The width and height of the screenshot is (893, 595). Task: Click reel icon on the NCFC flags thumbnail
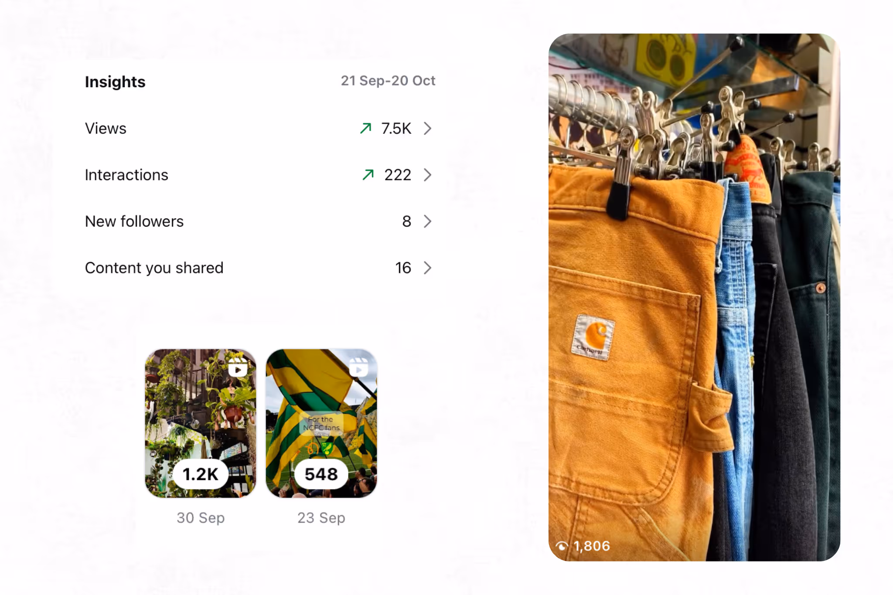click(x=358, y=367)
